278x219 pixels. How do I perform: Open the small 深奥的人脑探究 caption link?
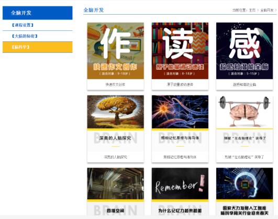click(115, 157)
